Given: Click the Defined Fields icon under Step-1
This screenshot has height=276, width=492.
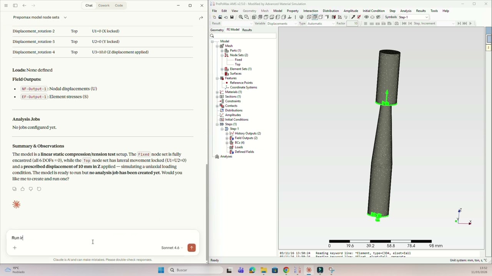Looking at the screenshot, I should pyautogui.click(x=231, y=152).
